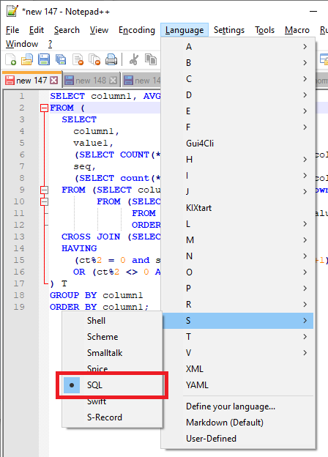This screenshot has height=457, width=328.
Task: Choose Gui4Cli from Language menu
Action: click(238, 144)
